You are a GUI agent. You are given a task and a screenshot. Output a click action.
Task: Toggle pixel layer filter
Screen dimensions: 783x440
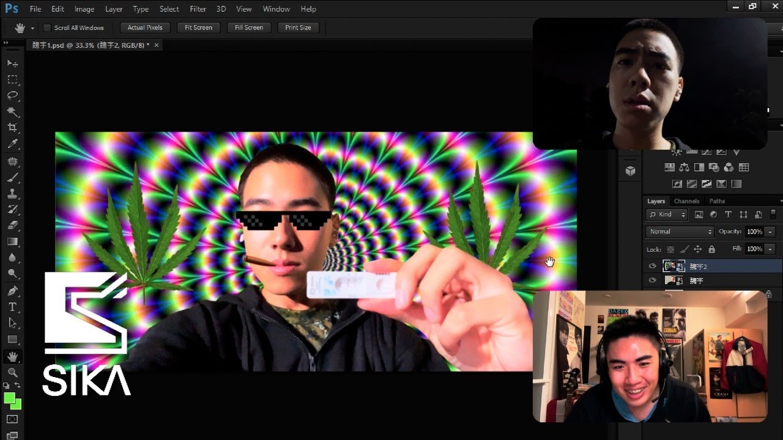coord(699,215)
